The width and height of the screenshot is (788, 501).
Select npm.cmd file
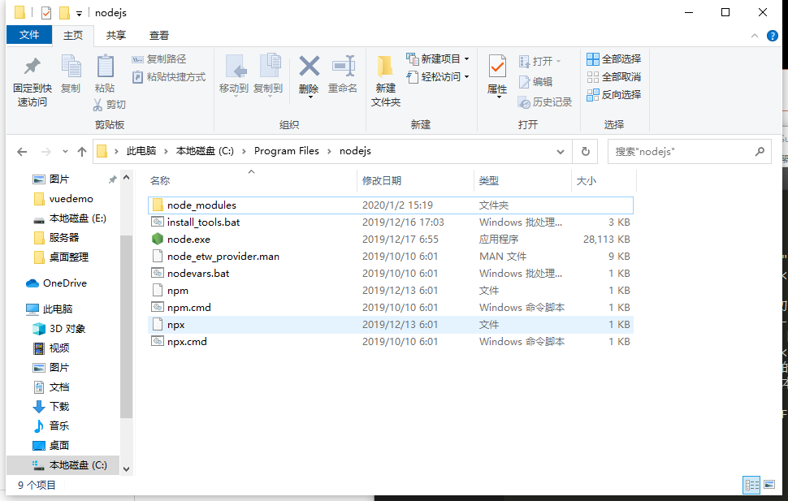tap(391, 308)
